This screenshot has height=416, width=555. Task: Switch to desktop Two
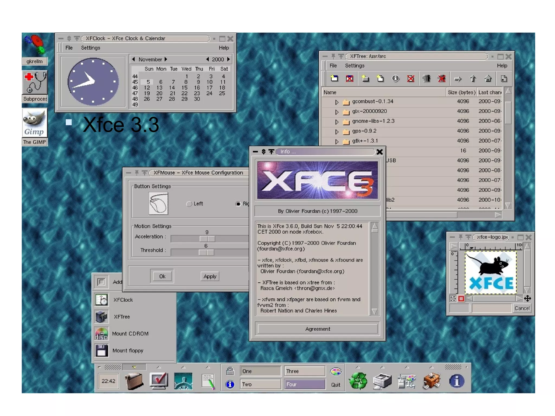click(260, 384)
